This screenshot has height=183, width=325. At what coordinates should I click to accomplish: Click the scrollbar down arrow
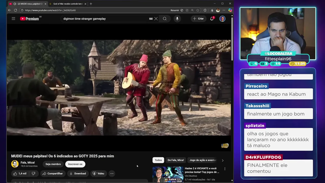(x=232, y=180)
